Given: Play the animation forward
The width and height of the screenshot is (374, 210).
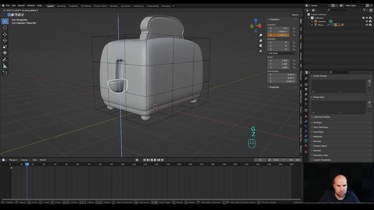Looking at the screenshot, I should click(x=155, y=160).
